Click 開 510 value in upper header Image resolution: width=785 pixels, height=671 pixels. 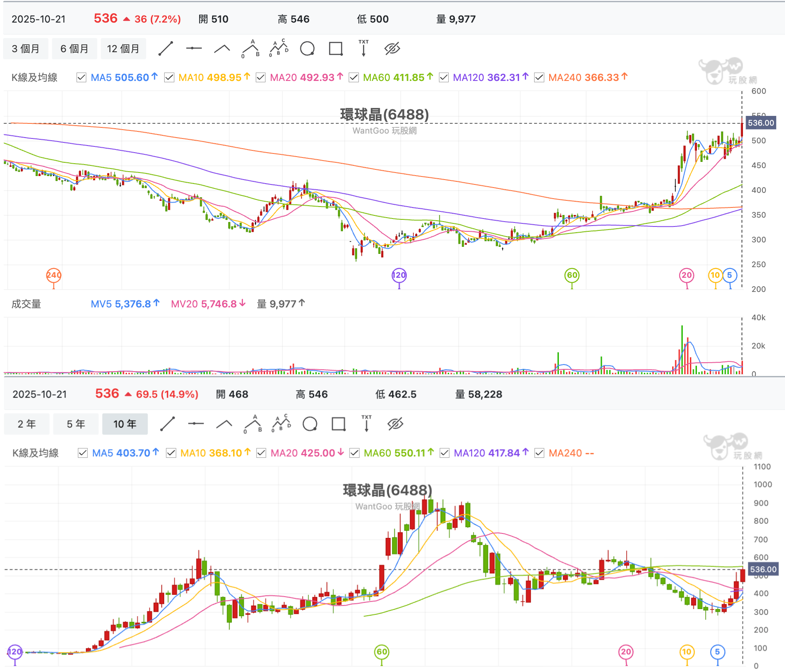point(213,19)
